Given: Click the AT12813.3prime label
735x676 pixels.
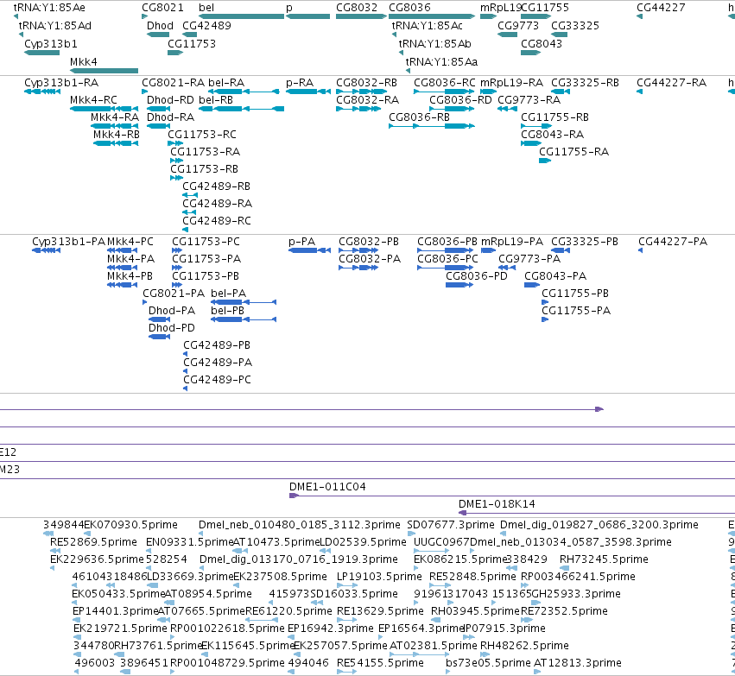Looking at the screenshot, I should click(x=578, y=663).
